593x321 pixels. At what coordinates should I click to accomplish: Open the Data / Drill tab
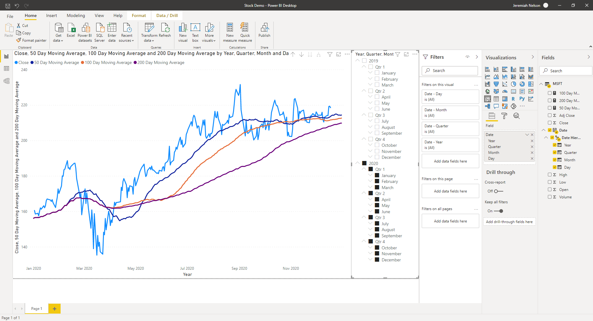[167, 15]
